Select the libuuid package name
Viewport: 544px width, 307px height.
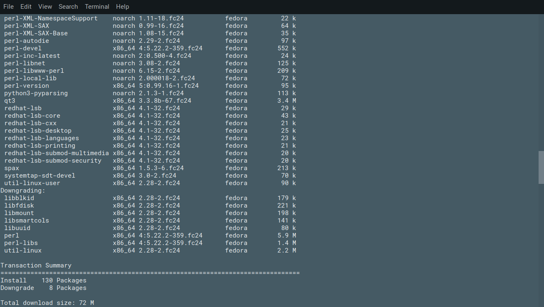coord(17,228)
